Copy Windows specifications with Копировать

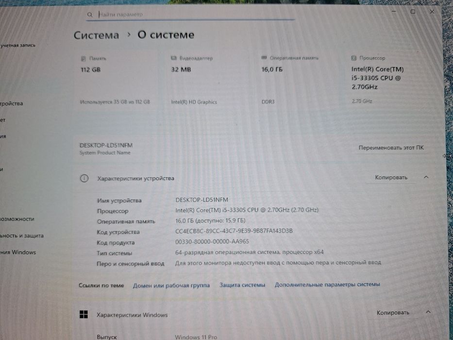click(393, 312)
